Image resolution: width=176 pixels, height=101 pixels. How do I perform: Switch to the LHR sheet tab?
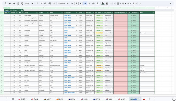click(86, 99)
